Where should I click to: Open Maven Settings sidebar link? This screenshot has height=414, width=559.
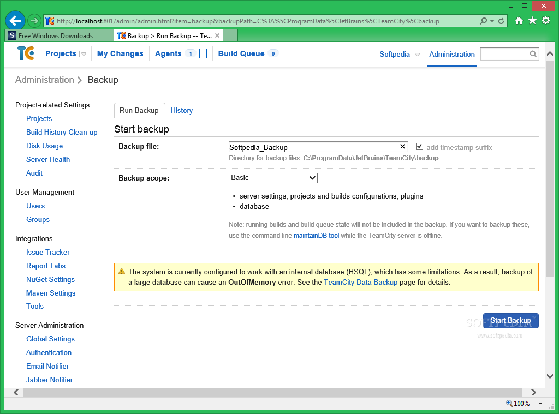point(51,293)
